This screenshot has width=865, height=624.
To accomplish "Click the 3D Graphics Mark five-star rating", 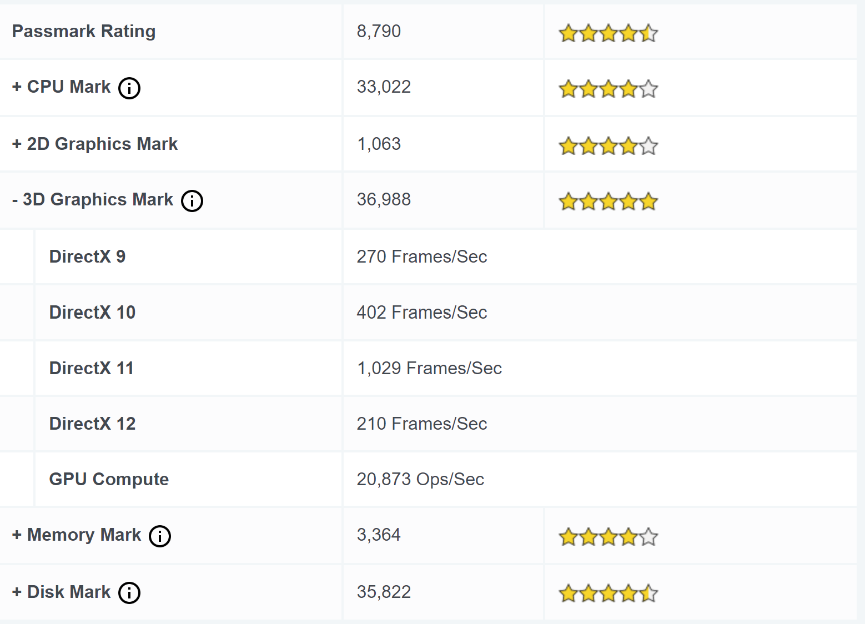I will pyautogui.click(x=608, y=201).
